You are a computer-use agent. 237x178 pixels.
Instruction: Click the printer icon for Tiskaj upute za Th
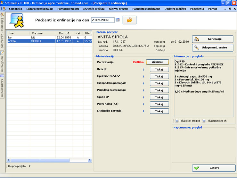pos(204,121)
